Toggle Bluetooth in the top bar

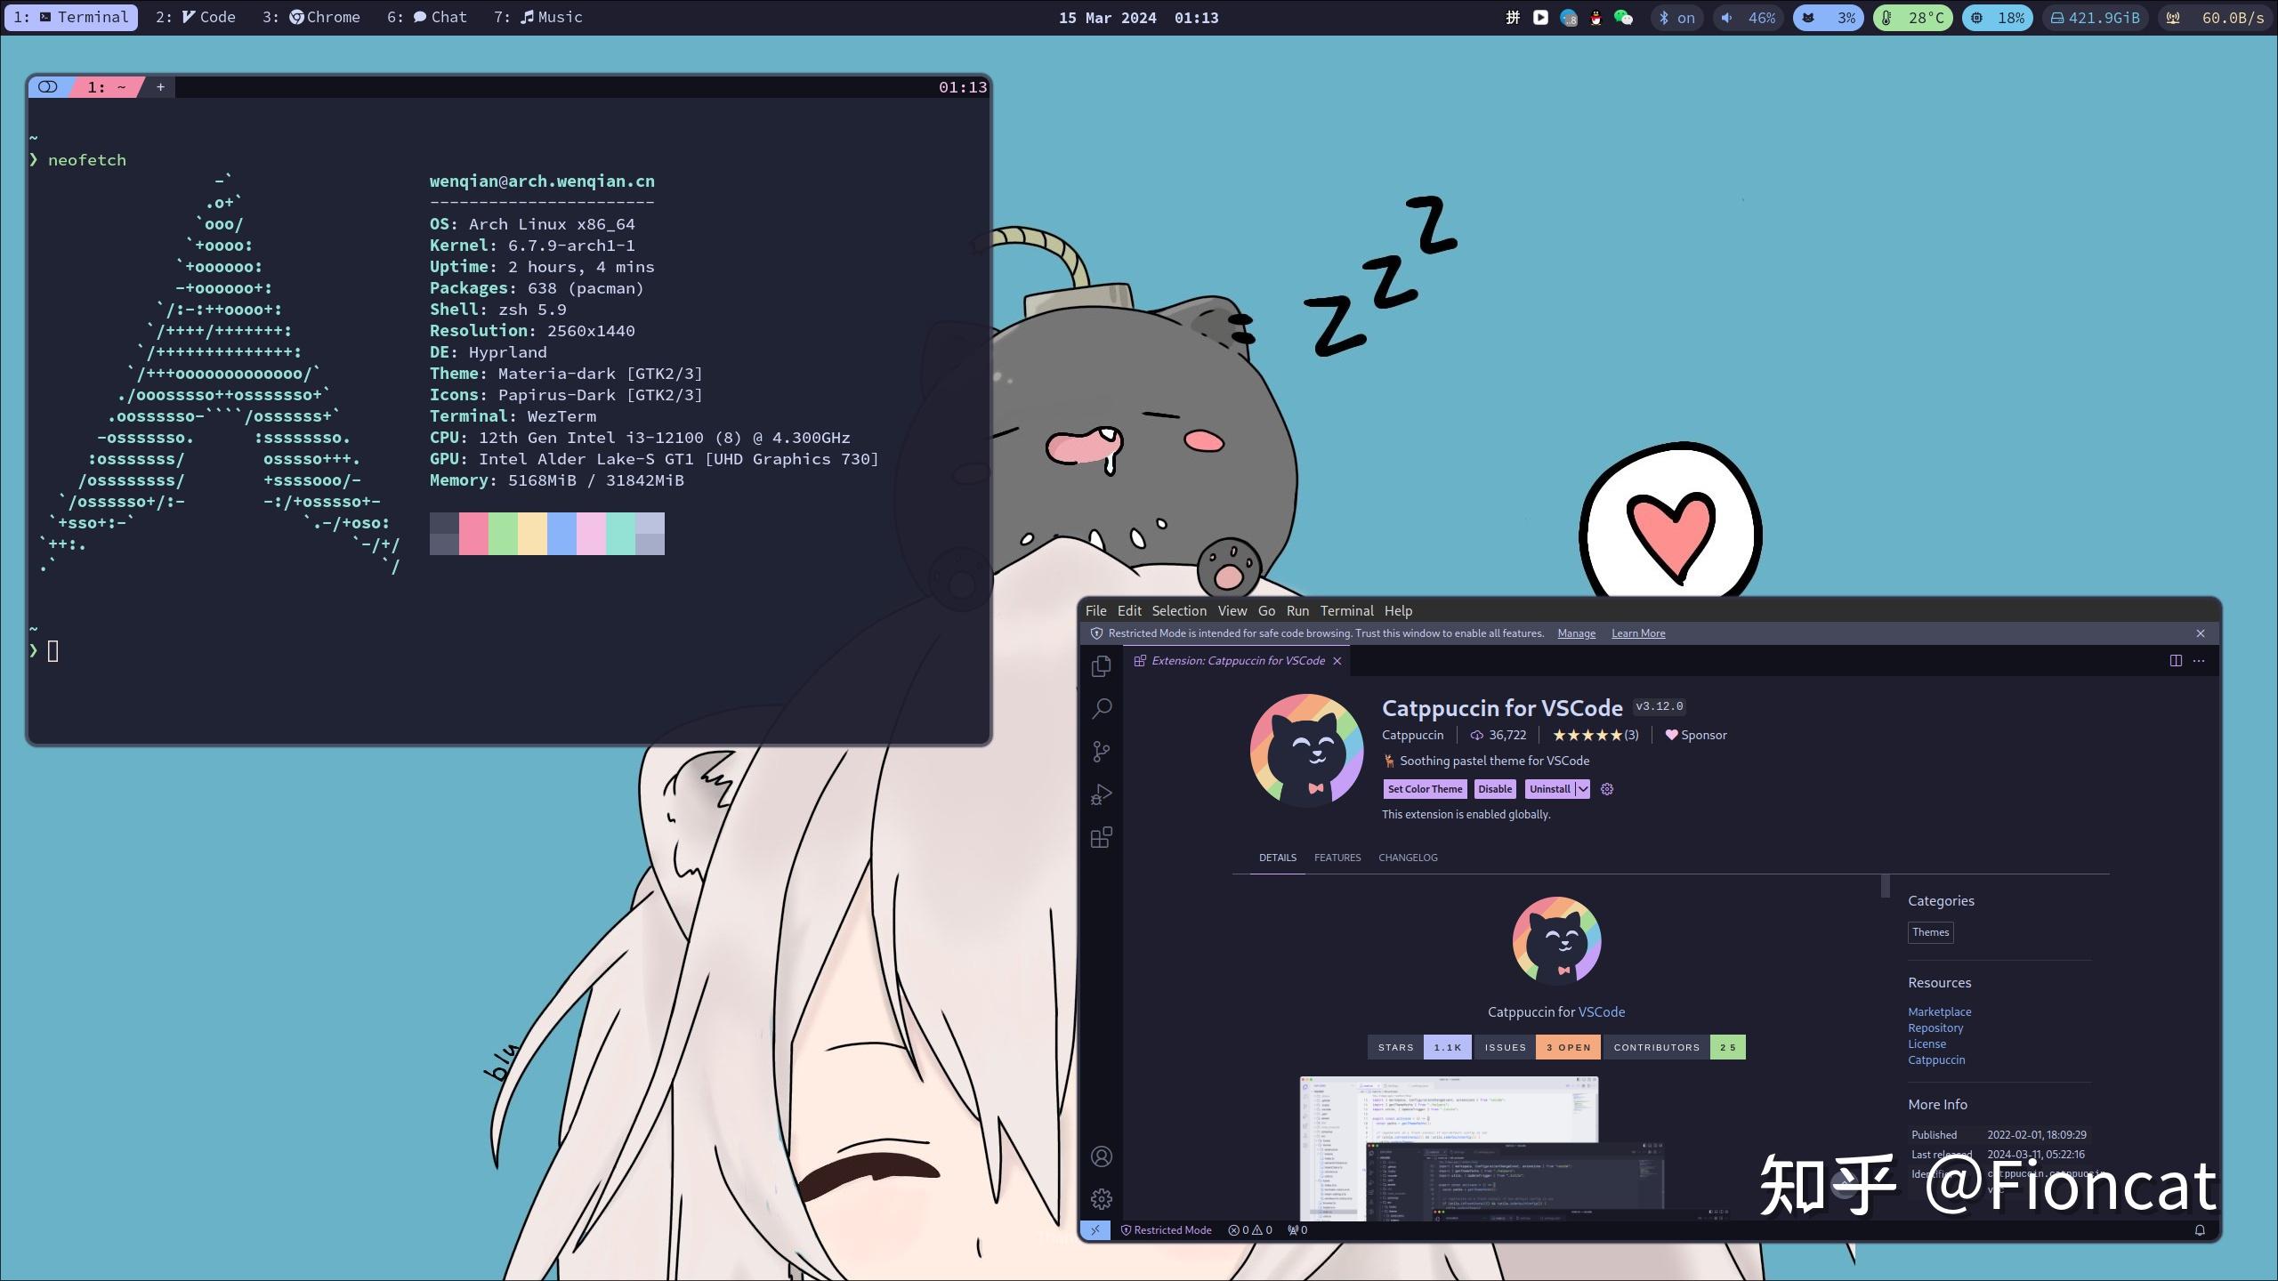[x=1676, y=17]
